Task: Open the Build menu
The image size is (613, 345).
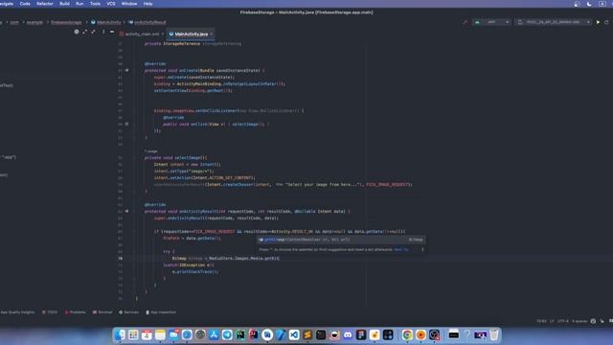Action: 64,4
